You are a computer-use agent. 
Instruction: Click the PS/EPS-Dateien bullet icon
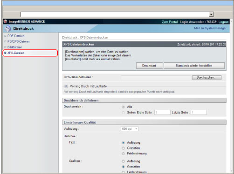pos(5,41)
